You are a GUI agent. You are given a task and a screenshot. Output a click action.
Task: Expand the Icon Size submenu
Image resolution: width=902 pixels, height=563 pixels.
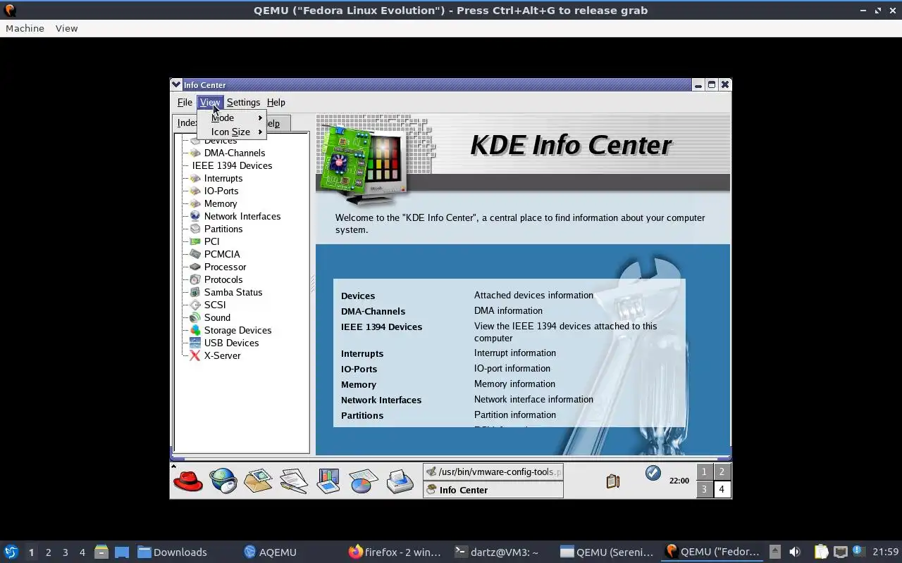coord(232,132)
